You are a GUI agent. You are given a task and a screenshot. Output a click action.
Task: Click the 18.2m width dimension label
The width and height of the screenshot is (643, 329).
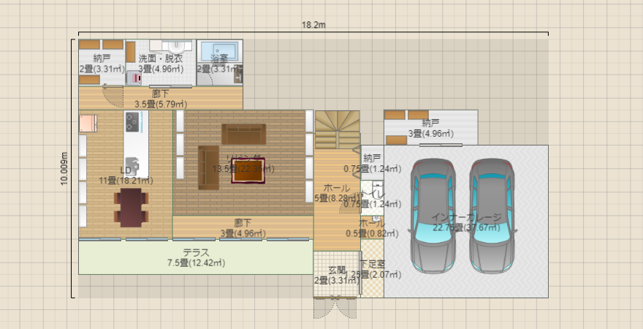point(313,25)
